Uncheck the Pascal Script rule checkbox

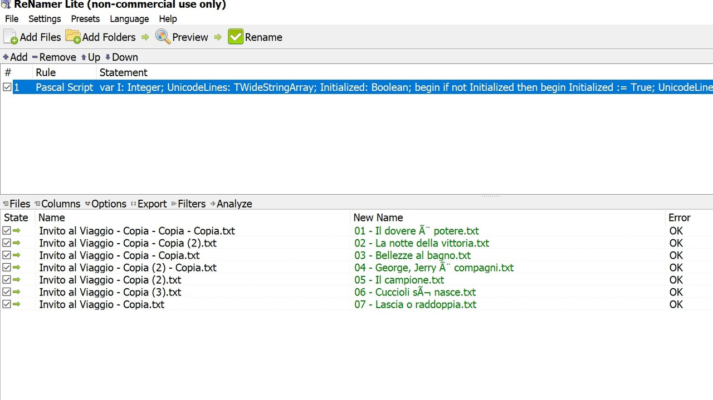tap(7, 87)
